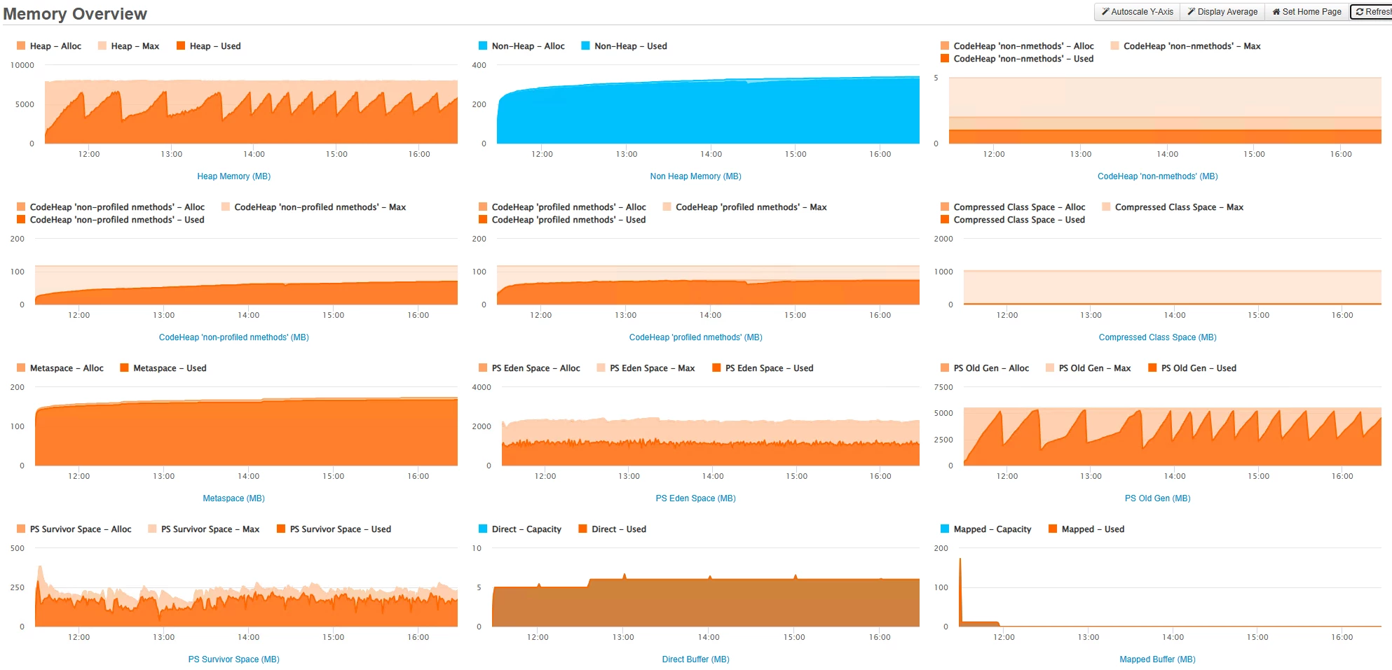Click the Autoscale Y-Axis button

click(x=1137, y=12)
